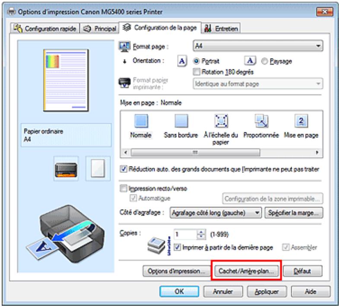Click the Annuler button
The height and width of the screenshot is (307, 340).
point(223,291)
